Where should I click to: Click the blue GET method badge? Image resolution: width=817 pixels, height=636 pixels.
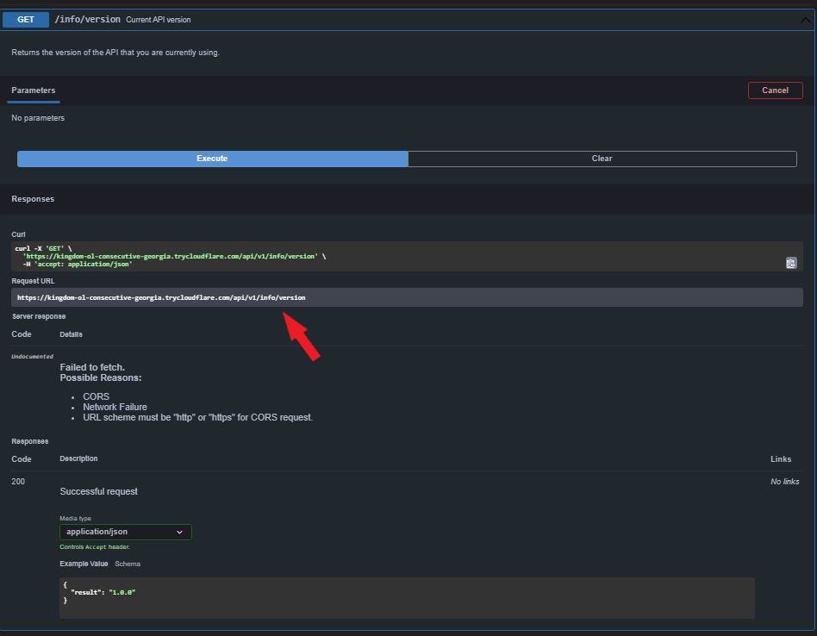tap(26, 19)
